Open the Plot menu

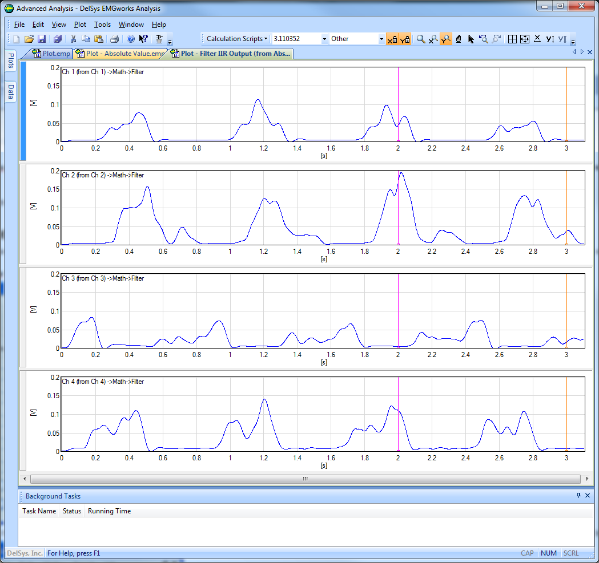tap(81, 25)
